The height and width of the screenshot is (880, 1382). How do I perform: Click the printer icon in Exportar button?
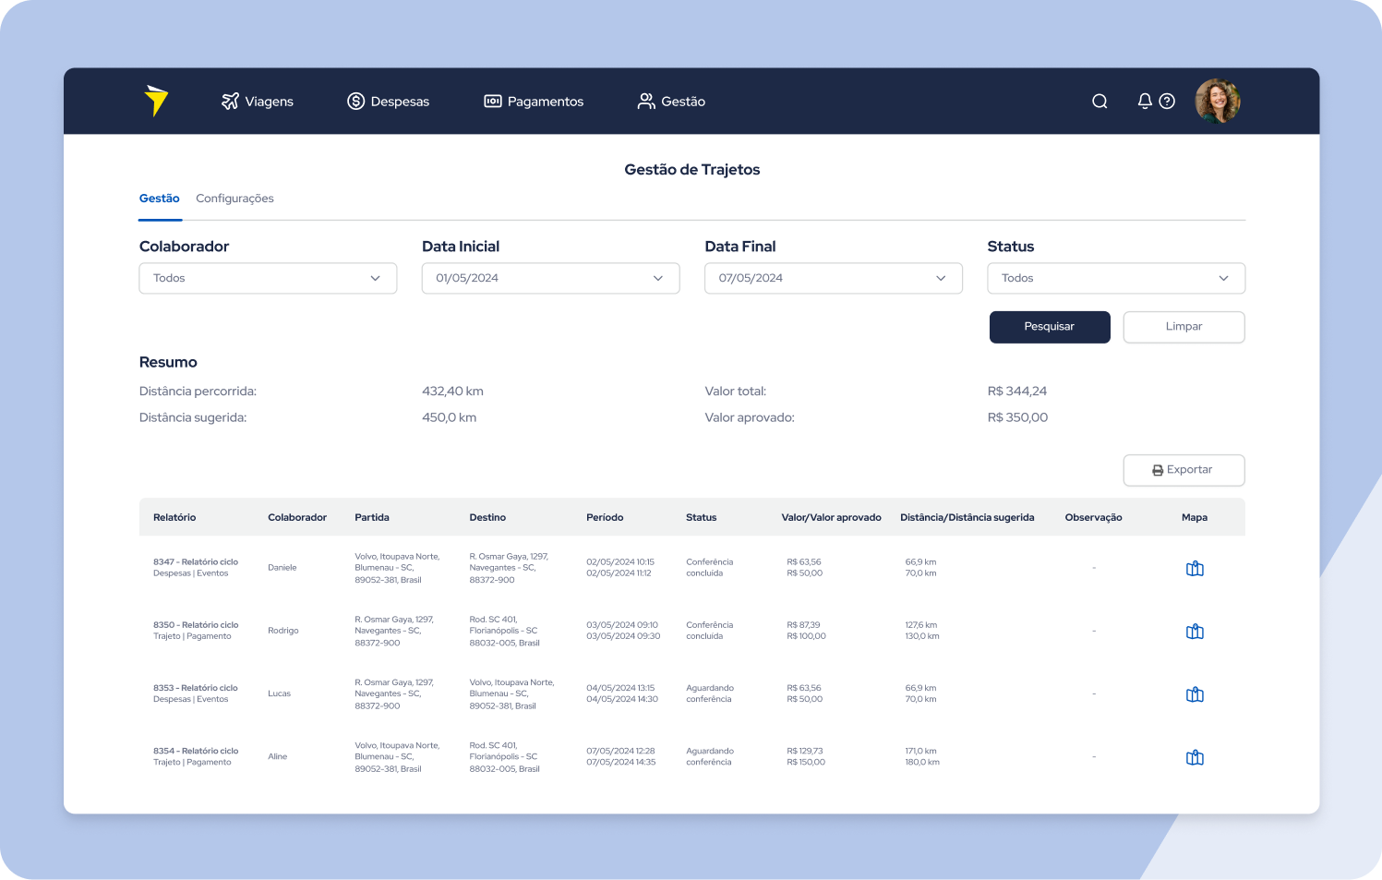[1158, 470]
